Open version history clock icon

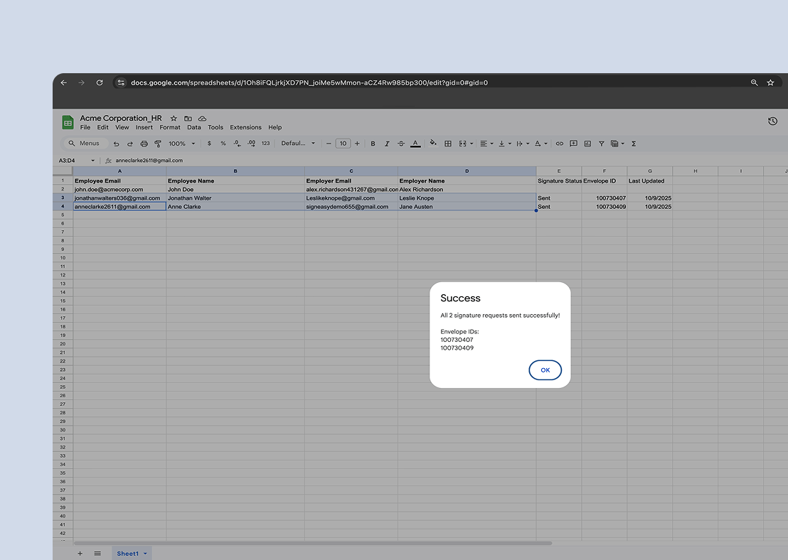click(772, 121)
